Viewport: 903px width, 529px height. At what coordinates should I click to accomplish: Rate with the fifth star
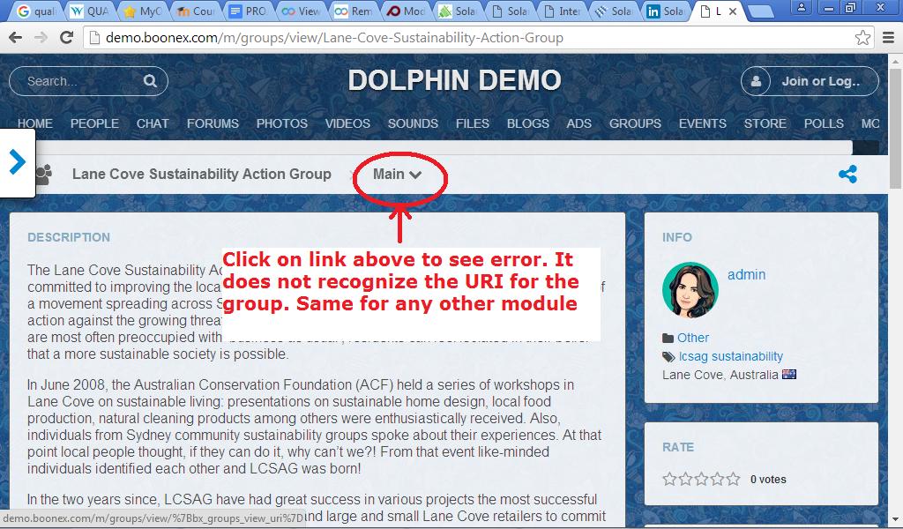click(x=733, y=479)
